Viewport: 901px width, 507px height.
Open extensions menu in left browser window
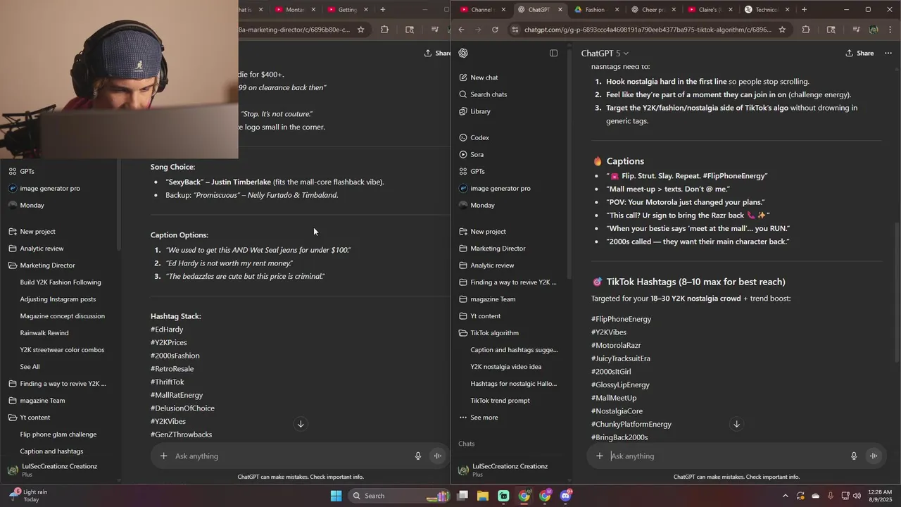(x=384, y=30)
